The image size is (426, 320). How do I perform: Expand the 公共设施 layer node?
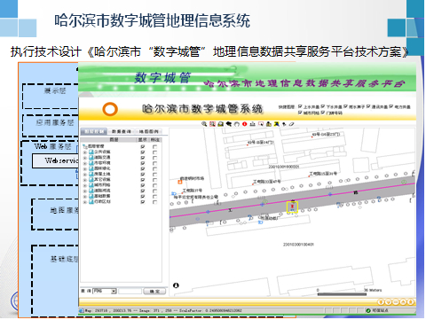pyautogui.click(x=85, y=152)
